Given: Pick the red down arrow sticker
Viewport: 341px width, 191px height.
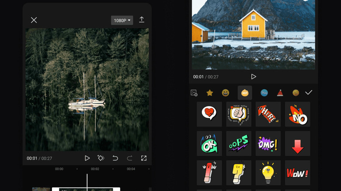Looking at the screenshot, I should point(298,143).
